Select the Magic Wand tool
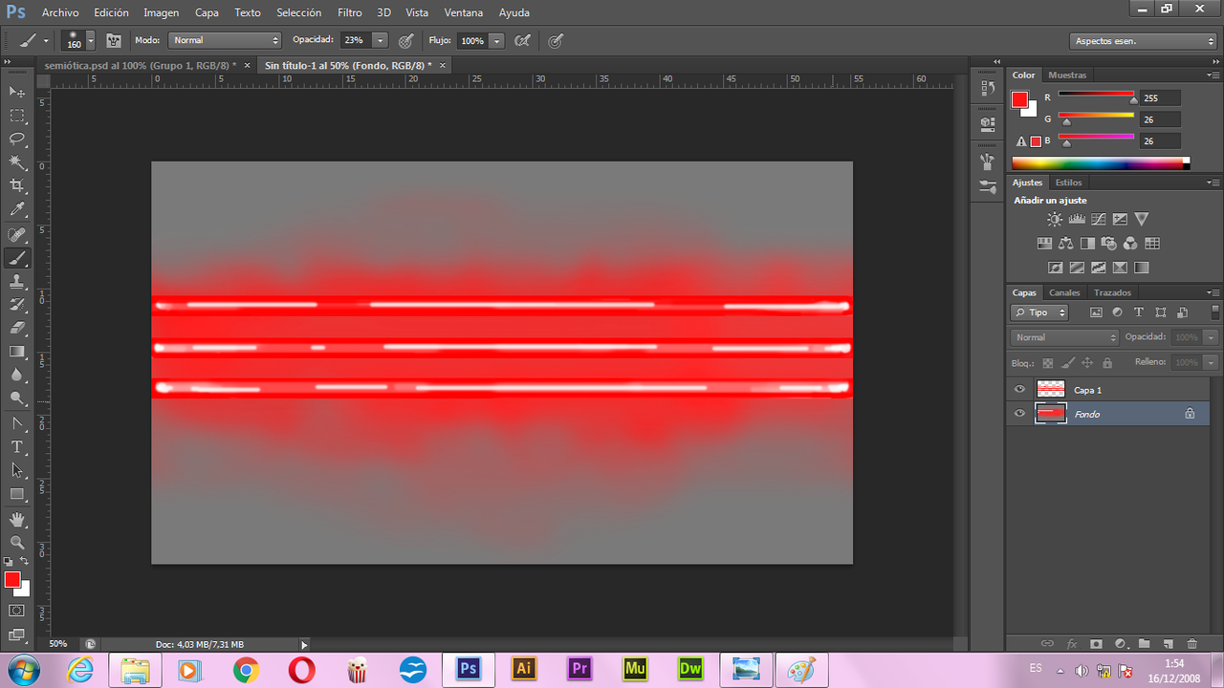The height and width of the screenshot is (688, 1224). point(17,162)
